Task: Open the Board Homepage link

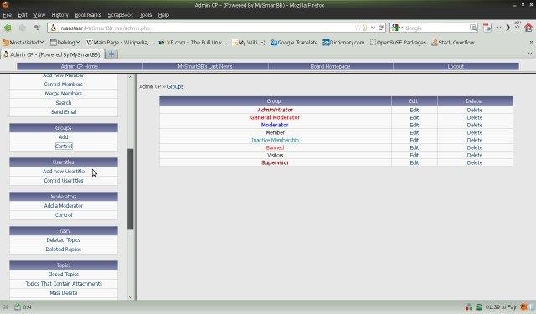Action: [330, 66]
